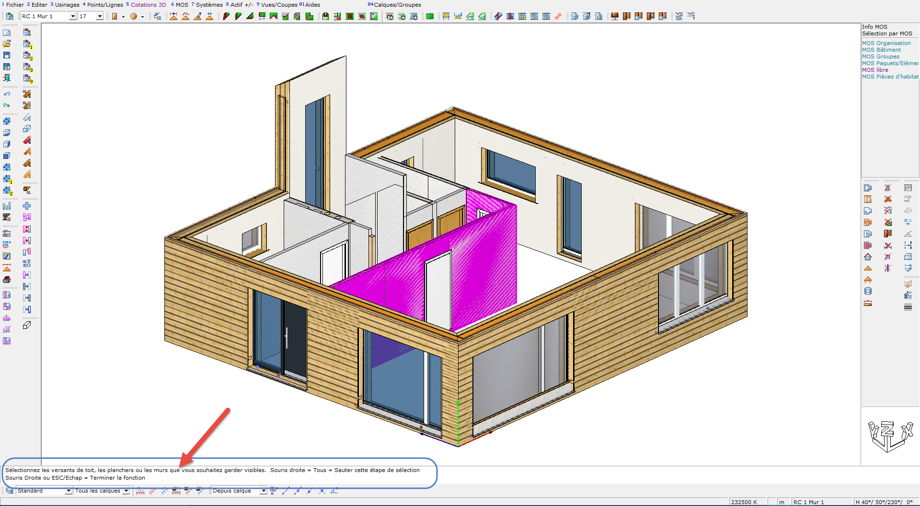This screenshot has height=506, width=920.
Task: Click the 'MOS Organisation' link
Action: 886,43
